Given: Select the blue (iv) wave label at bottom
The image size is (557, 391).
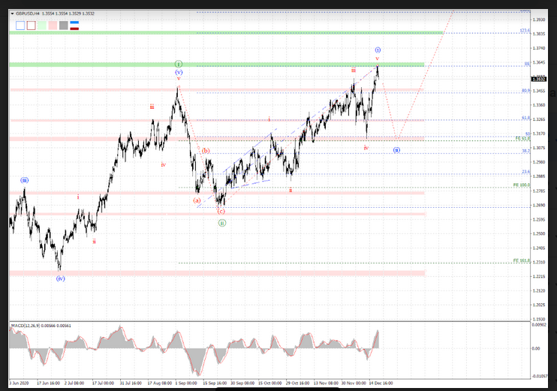Looking at the screenshot, I should (60, 278).
